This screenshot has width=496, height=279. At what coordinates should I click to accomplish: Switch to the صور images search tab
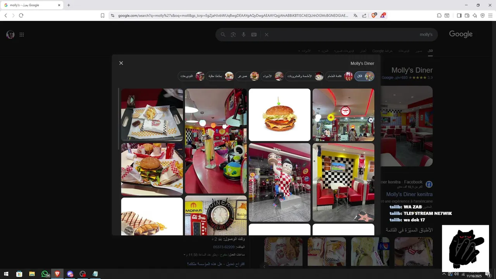coord(419,51)
